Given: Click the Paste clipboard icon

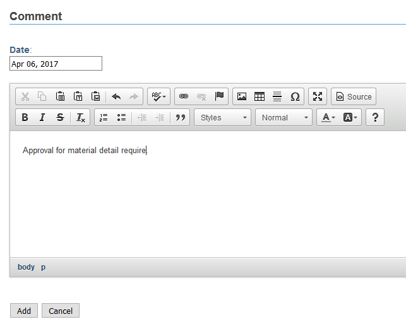Looking at the screenshot, I should (x=61, y=96).
